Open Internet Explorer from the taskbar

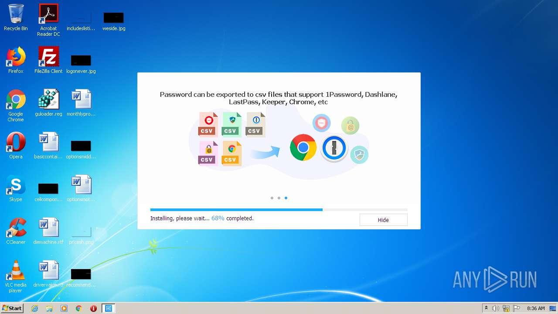pos(35,308)
